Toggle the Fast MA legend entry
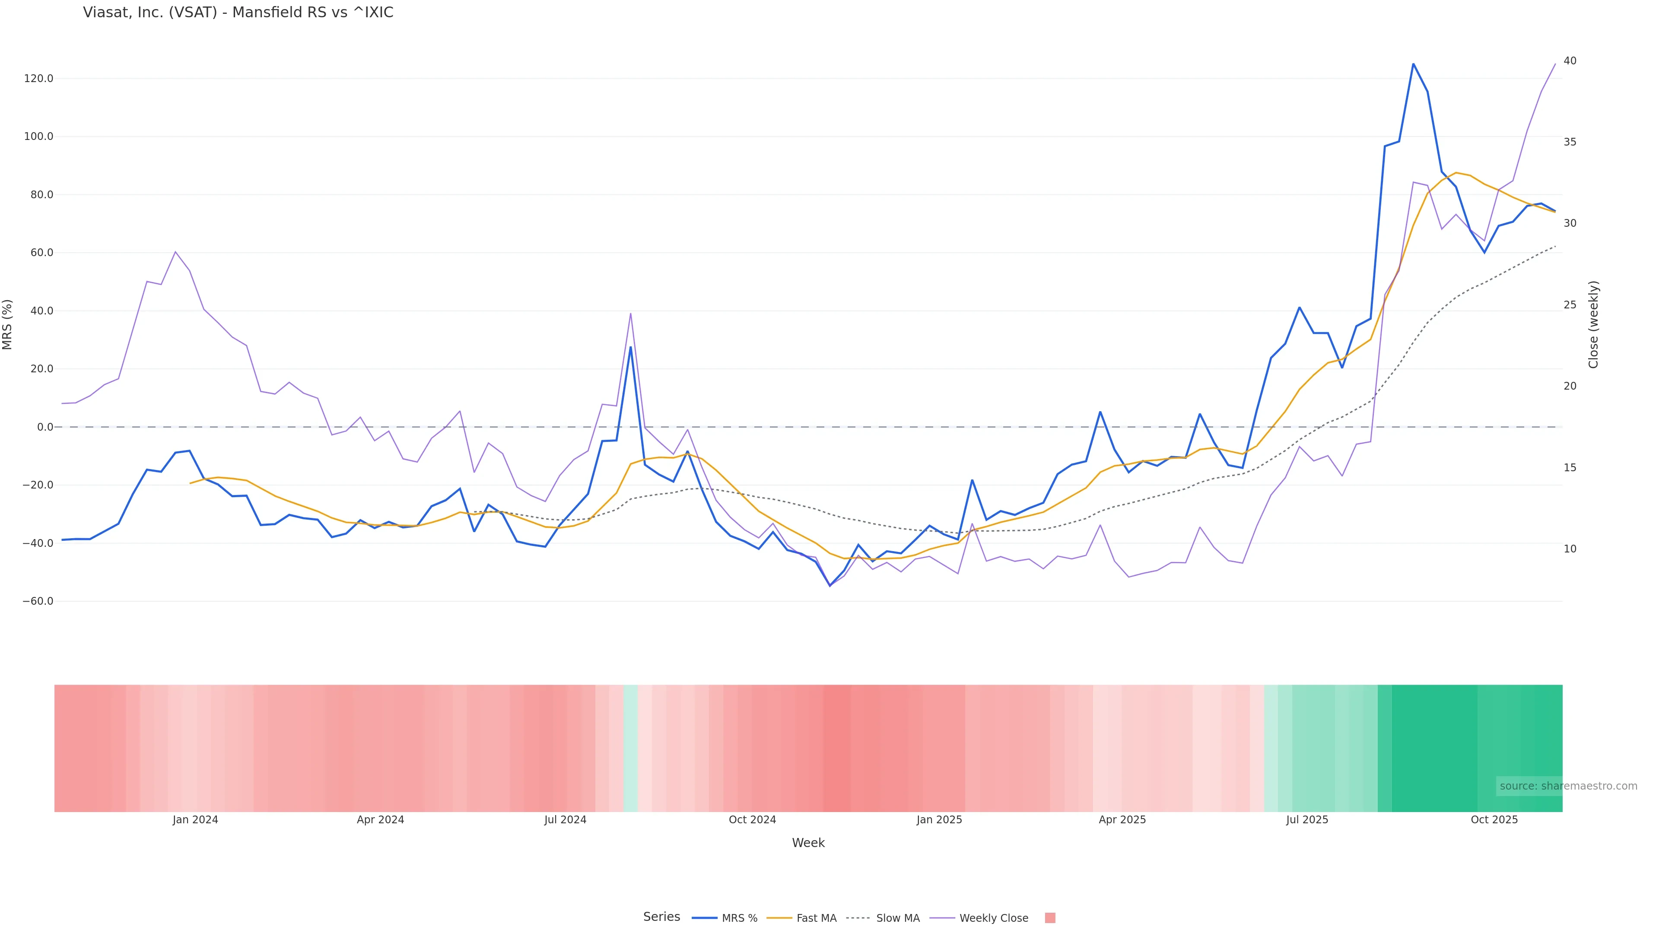This screenshot has height=933, width=1659. point(816,918)
